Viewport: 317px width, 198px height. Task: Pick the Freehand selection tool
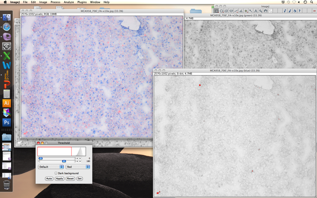(x=231, y=11)
